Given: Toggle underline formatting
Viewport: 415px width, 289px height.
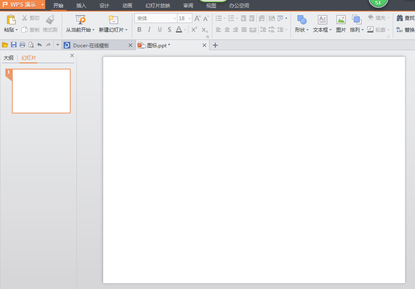Looking at the screenshot, I should pos(160,29).
